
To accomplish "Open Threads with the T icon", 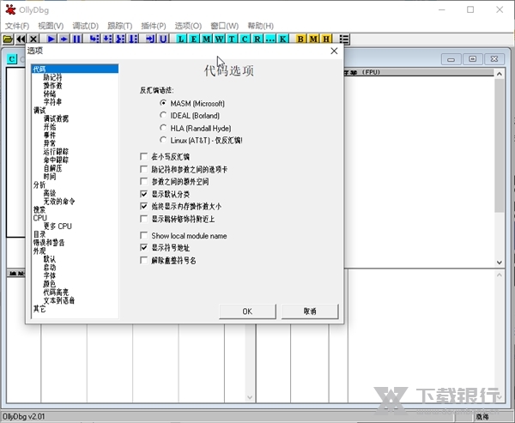I will pos(232,39).
